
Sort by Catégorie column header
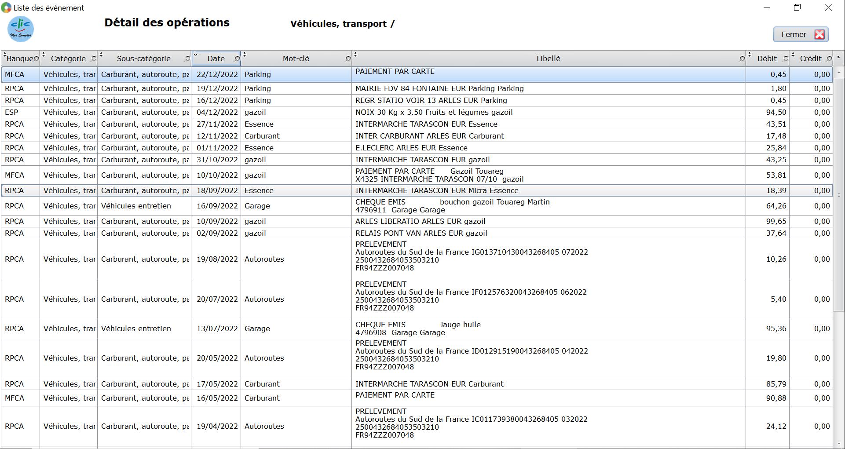[68, 58]
